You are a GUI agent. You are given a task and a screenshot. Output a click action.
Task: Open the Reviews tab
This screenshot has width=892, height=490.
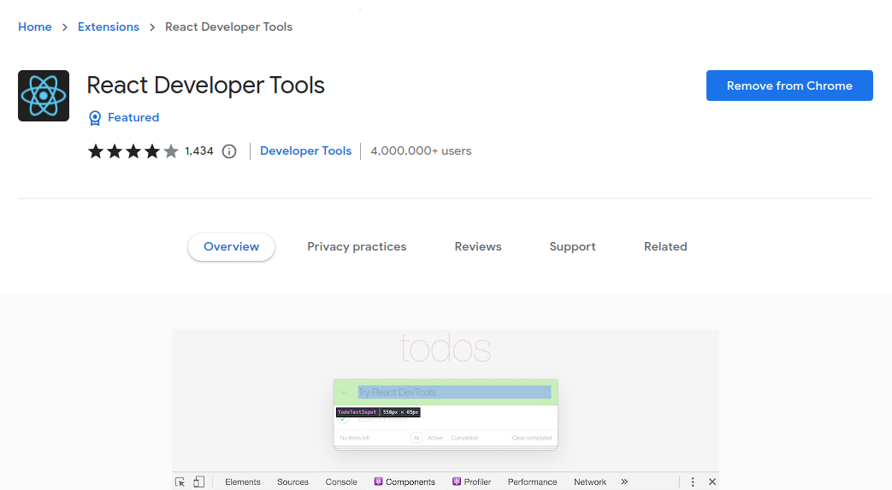click(478, 246)
